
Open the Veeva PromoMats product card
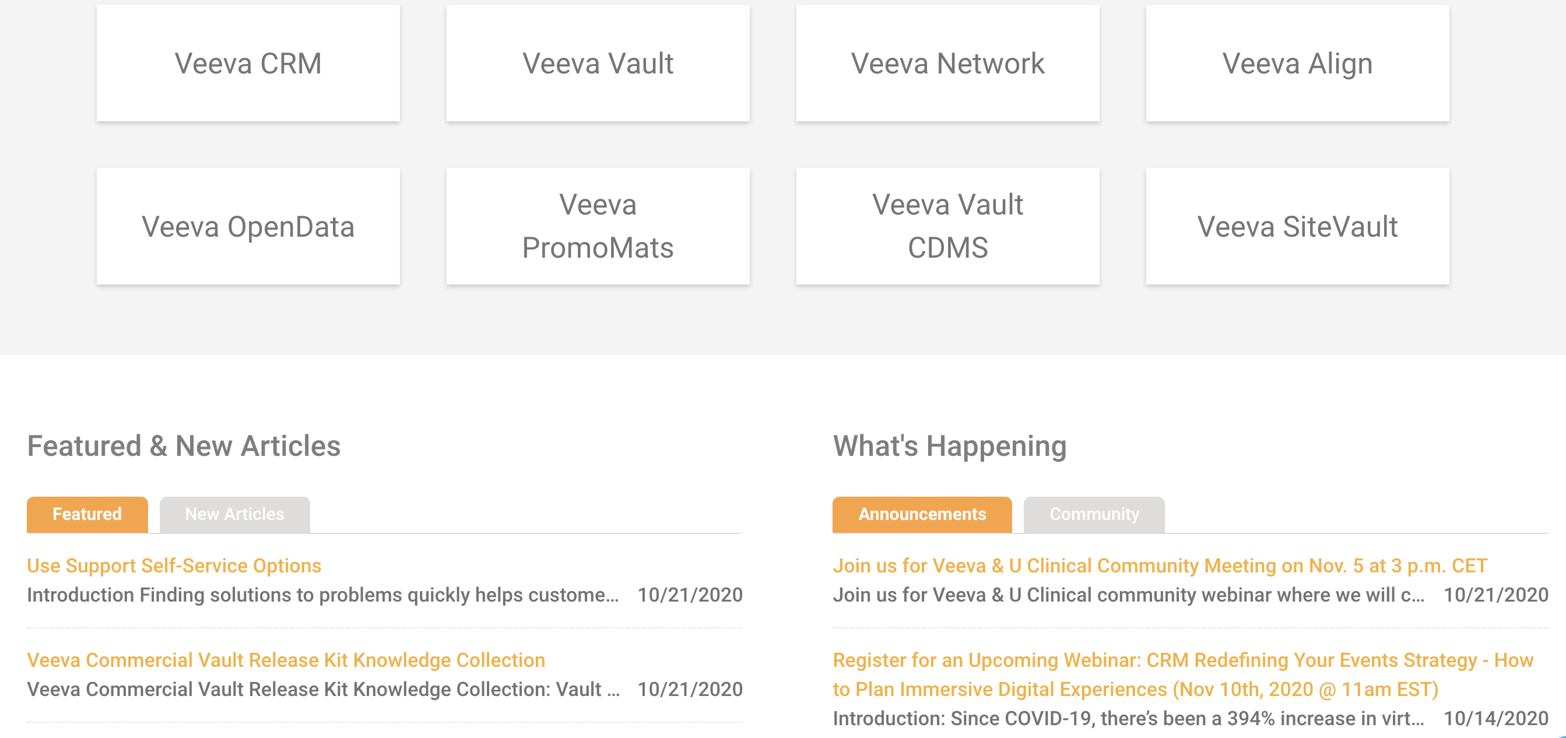(x=598, y=226)
